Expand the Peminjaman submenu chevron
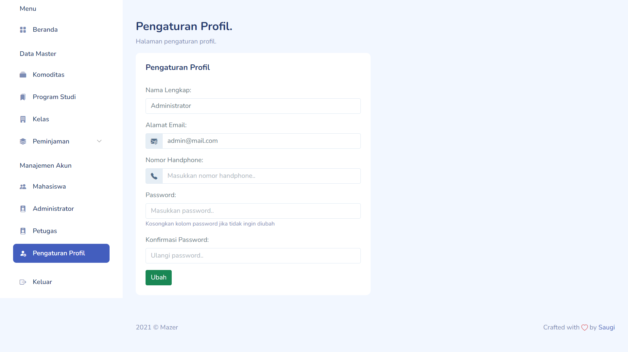628x352 pixels. pyautogui.click(x=99, y=141)
